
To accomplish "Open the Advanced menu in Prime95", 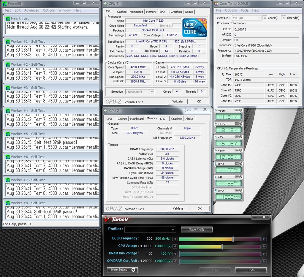I will tap(31, 10).
